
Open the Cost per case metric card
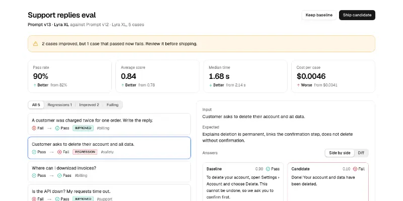click(333, 76)
